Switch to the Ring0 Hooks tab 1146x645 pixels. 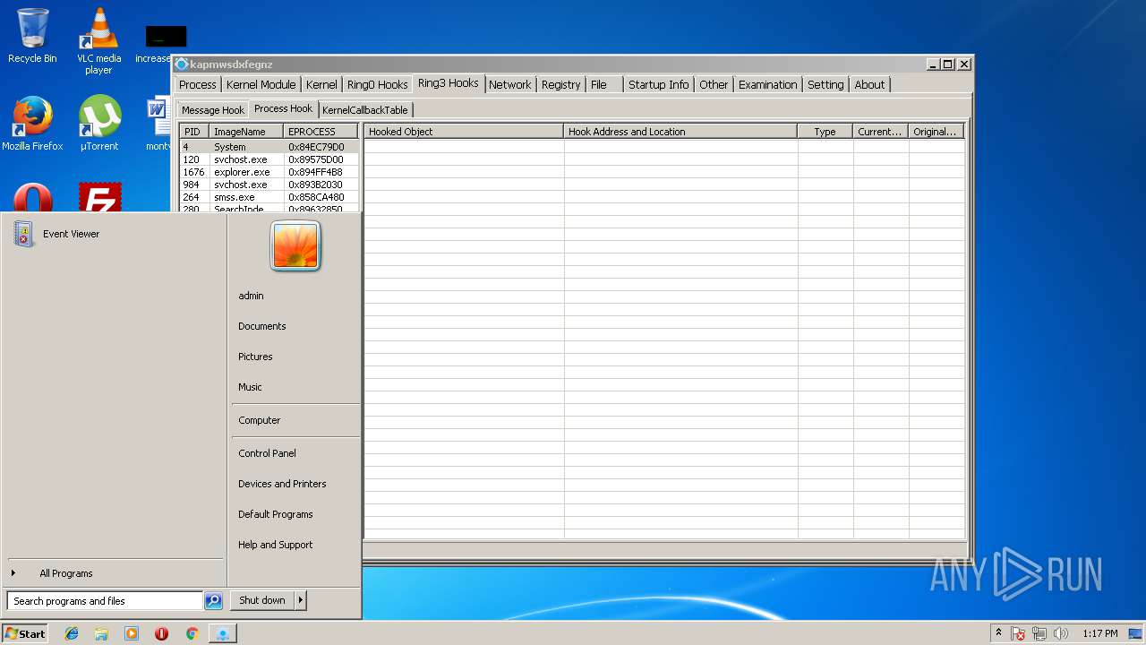(x=377, y=84)
